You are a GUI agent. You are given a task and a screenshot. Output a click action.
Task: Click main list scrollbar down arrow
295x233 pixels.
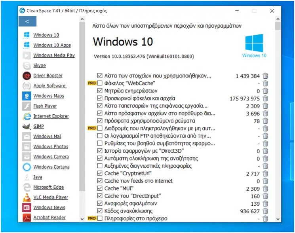[x=278, y=219]
